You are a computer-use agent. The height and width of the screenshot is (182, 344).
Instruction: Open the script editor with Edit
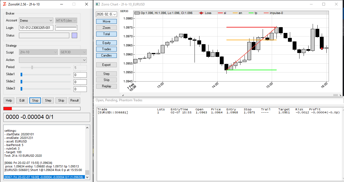coord(22,100)
